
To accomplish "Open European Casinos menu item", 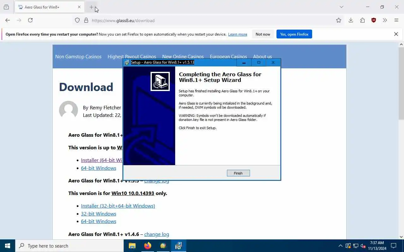I will tap(228, 57).
